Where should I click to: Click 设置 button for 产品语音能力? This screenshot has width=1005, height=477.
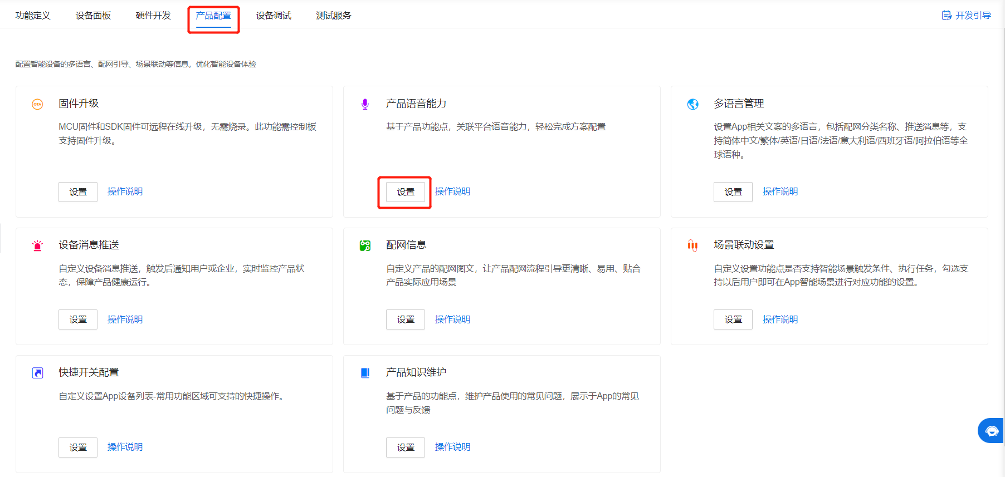click(x=406, y=192)
